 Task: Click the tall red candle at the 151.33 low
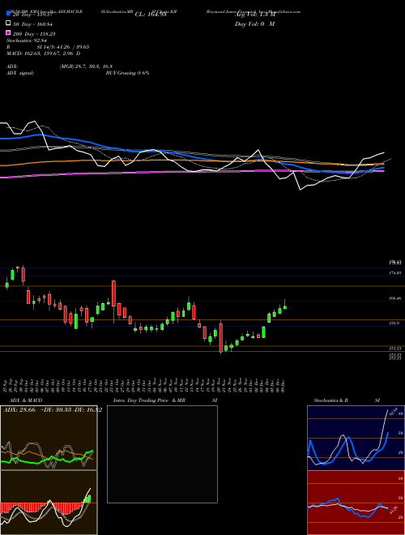point(221,338)
